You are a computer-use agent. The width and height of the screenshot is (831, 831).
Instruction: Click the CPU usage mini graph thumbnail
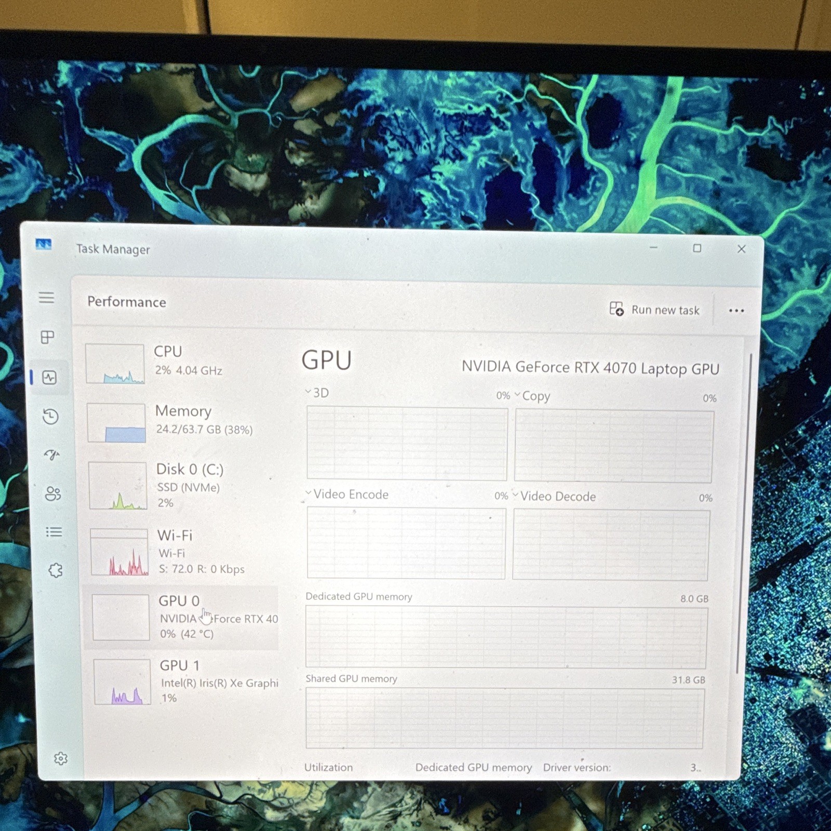pyautogui.click(x=115, y=364)
